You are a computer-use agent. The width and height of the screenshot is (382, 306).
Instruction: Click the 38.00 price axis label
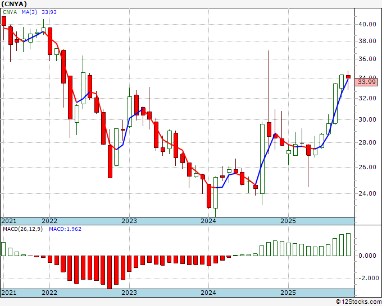[367, 41]
